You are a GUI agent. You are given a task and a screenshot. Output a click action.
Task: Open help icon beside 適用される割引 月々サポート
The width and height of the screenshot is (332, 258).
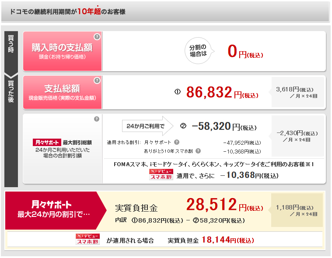pyautogui.click(x=176, y=142)
